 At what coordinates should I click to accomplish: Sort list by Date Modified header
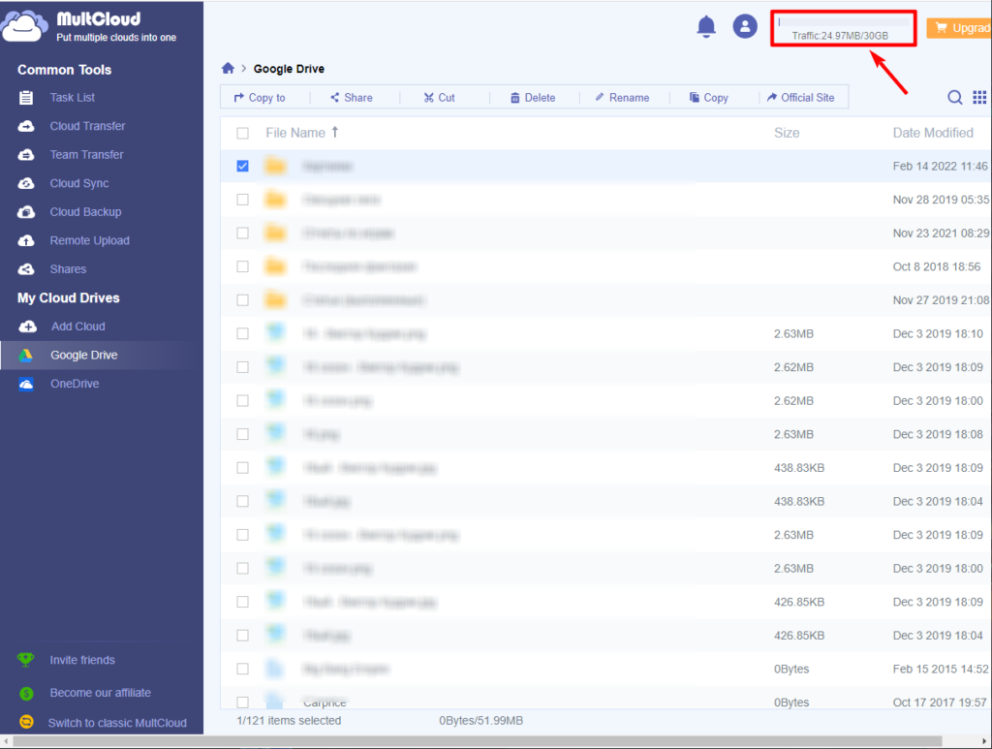click(x=932, y=133)
